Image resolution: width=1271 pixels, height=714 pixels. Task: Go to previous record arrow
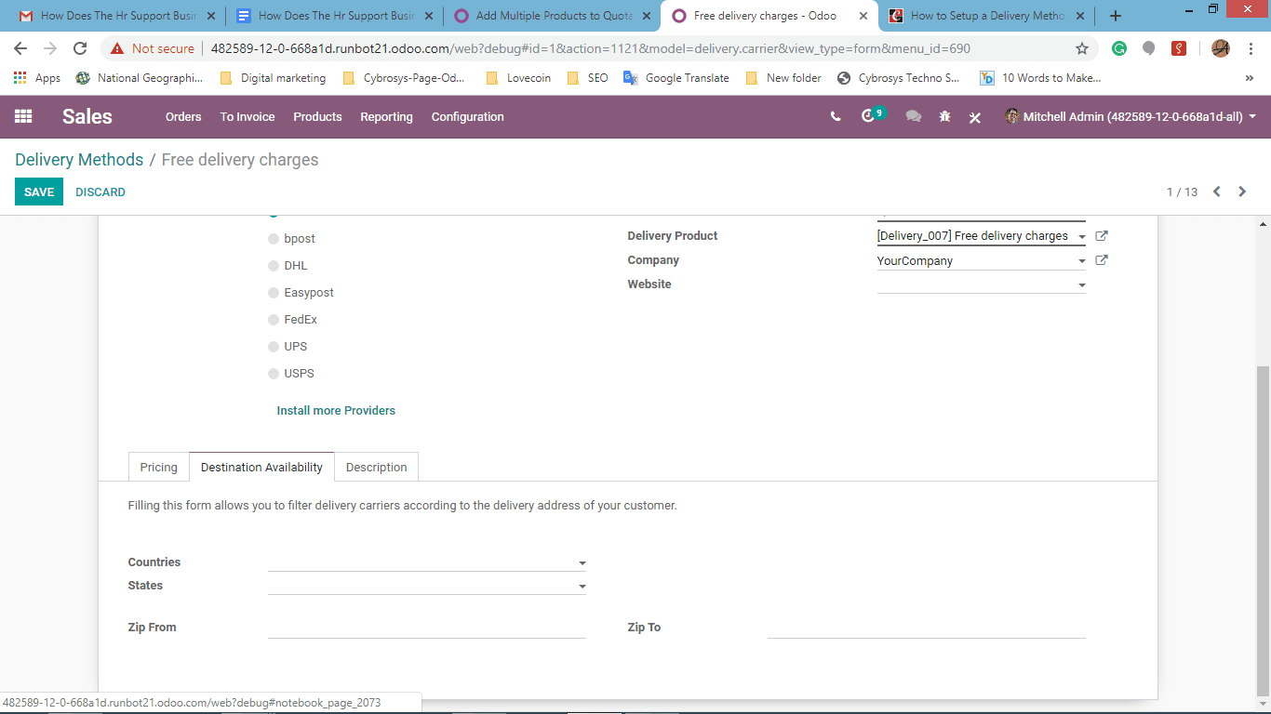tap(1216, 192)
